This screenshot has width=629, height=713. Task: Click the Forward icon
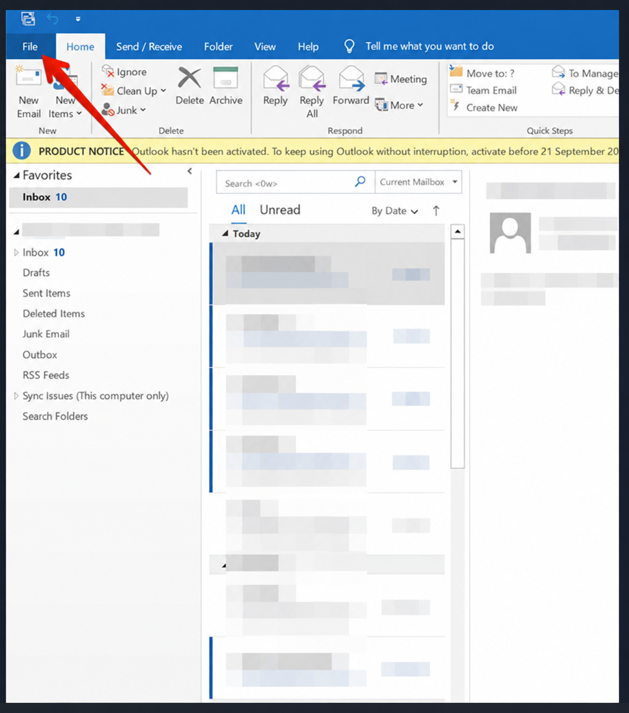(x=352, y=78)
